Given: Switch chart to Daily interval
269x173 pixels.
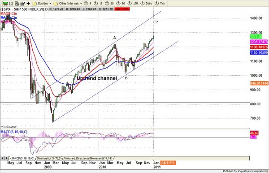Looking at the screenshot, I should 146,4.
